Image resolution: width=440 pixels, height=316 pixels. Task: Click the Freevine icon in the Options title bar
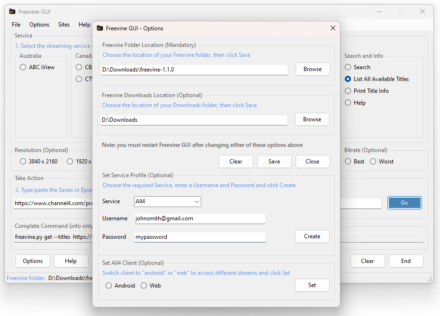coord(100,28)
